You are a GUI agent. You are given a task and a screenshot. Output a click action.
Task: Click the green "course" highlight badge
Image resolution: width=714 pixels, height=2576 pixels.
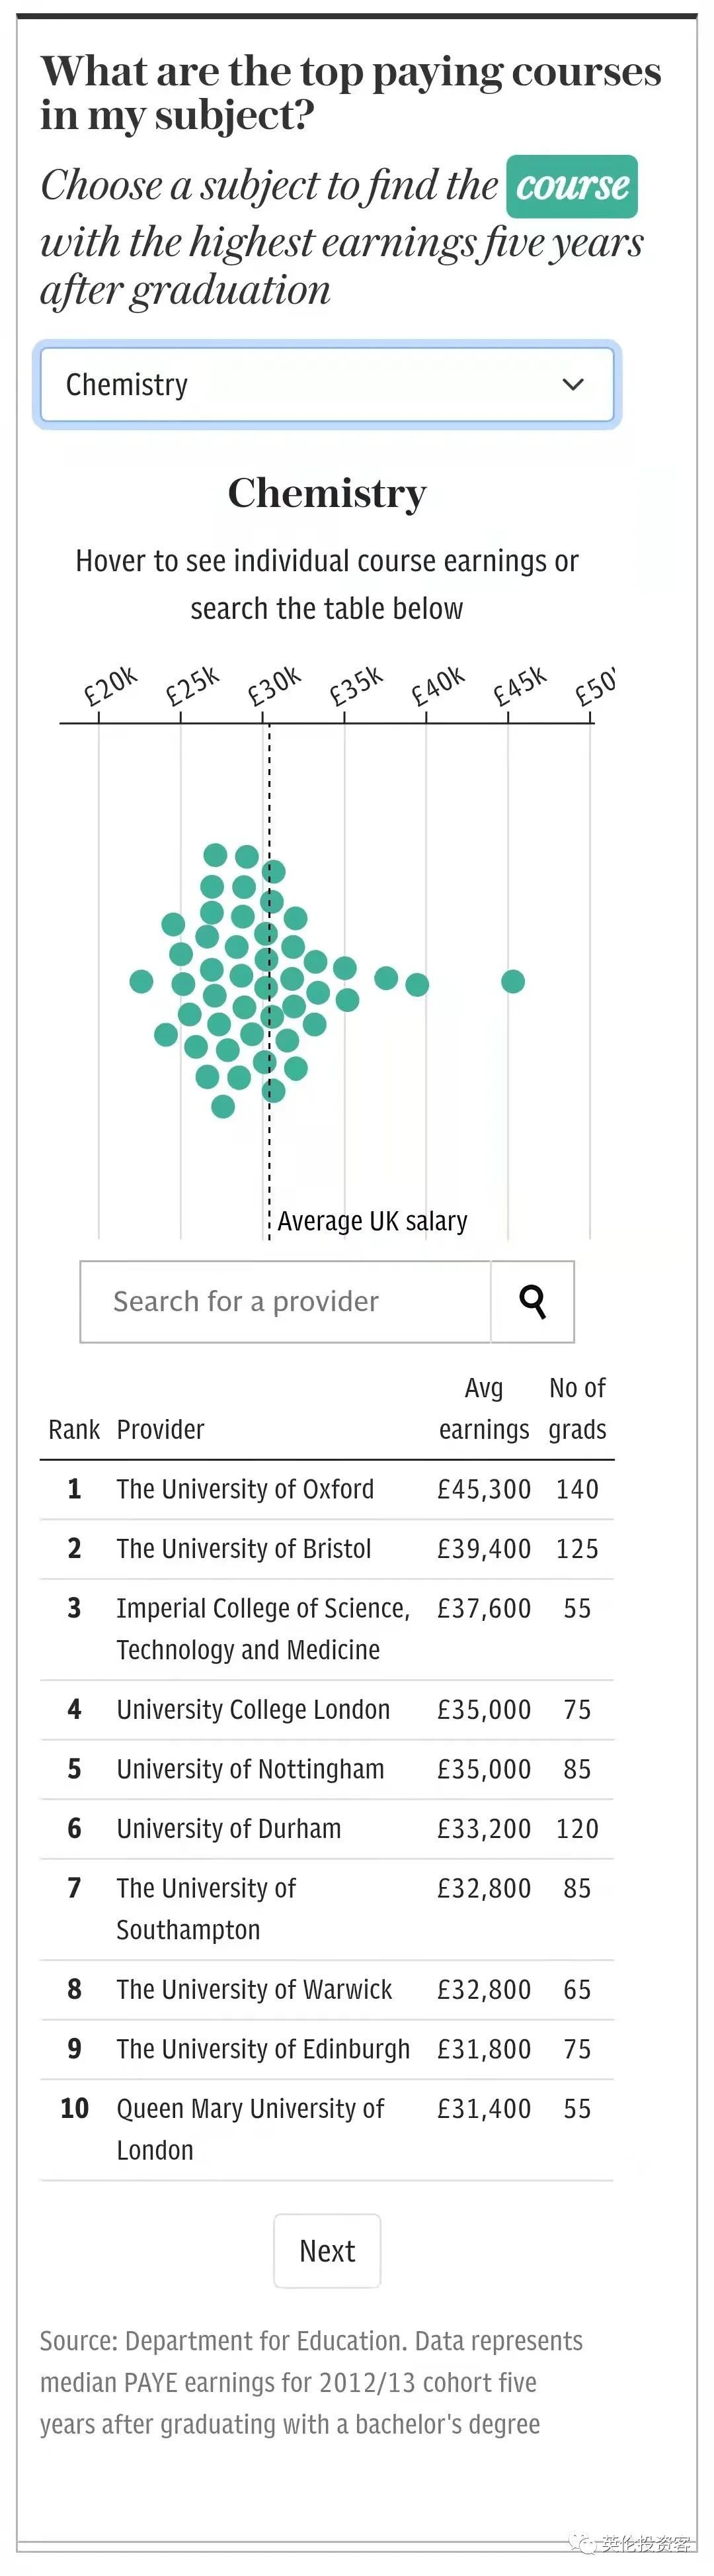pyautogui.click(x=571, y=186)
